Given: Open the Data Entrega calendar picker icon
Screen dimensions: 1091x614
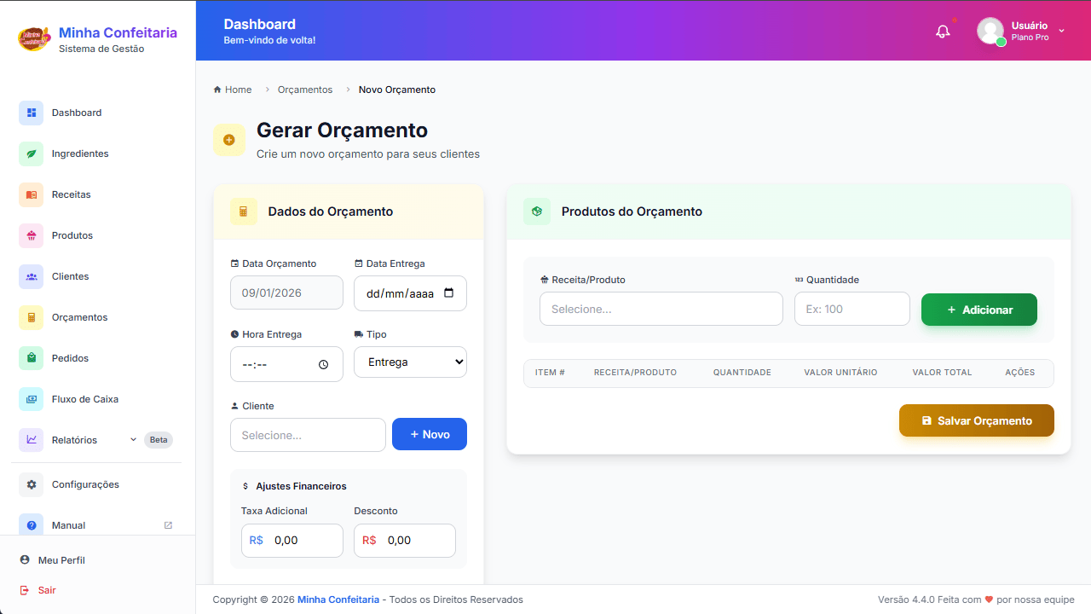Looking at the screenshot, I should (449, 293).
